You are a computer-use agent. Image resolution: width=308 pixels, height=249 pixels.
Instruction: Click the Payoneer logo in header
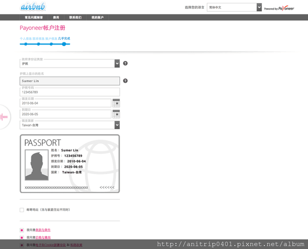[279, 8]
